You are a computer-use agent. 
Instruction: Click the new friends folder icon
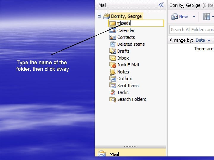pyautogui.click(x=113, y=23)
